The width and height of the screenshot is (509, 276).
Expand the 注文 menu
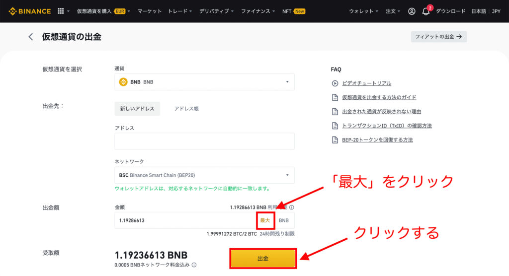point(393,11)
